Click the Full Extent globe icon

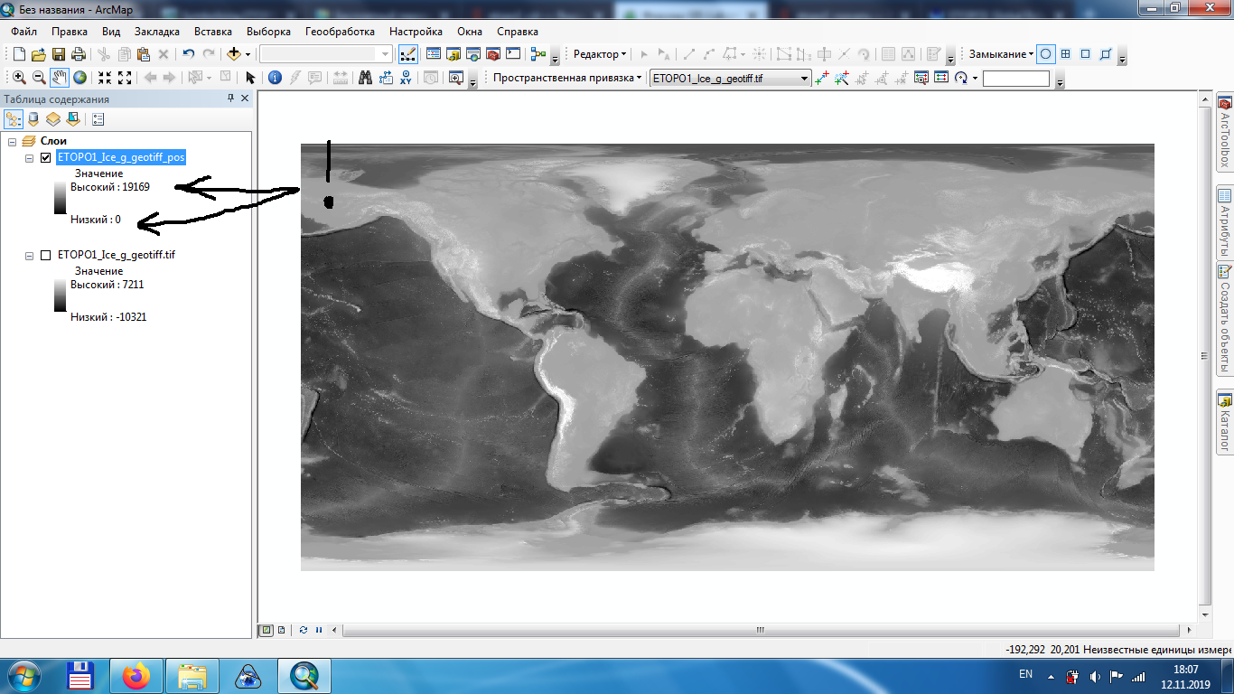click(x=80, y=78)
